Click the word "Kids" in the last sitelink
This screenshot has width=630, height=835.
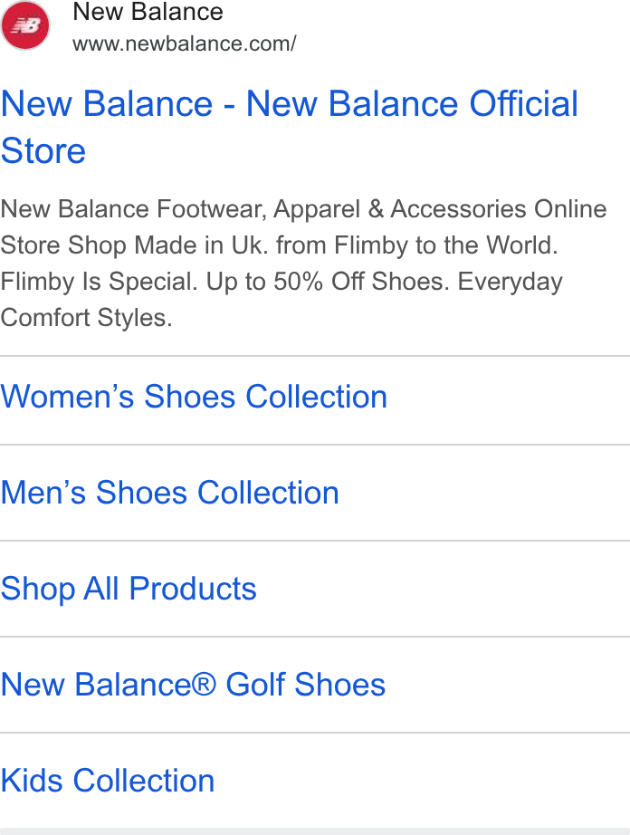32,781
